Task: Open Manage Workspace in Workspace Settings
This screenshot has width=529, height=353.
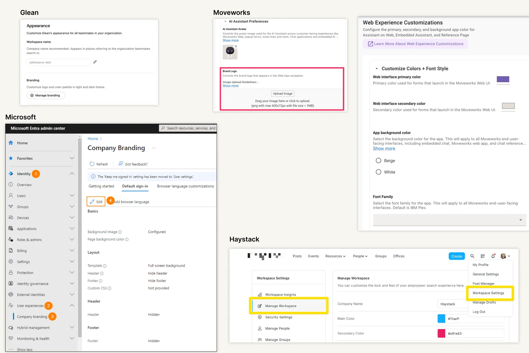Action: [289, 306]
